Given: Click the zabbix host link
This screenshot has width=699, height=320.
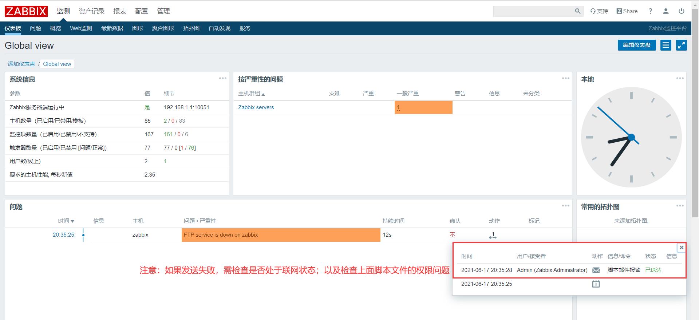Looking at the screenshot, I should coord(140,235).
